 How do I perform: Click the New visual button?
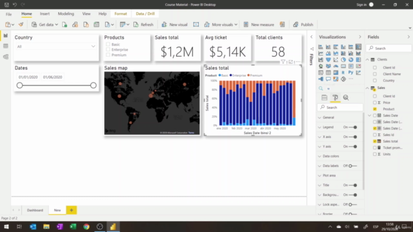174,24
